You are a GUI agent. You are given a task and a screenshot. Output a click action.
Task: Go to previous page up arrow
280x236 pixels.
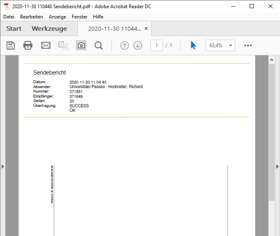(x=125, y=45)
